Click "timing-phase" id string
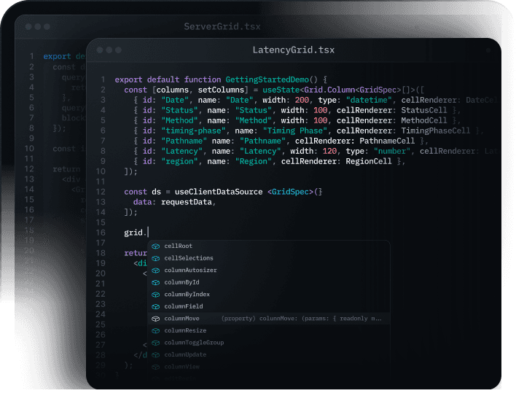The width and height of the screenshot is (516, 404). tap(194, 131)
